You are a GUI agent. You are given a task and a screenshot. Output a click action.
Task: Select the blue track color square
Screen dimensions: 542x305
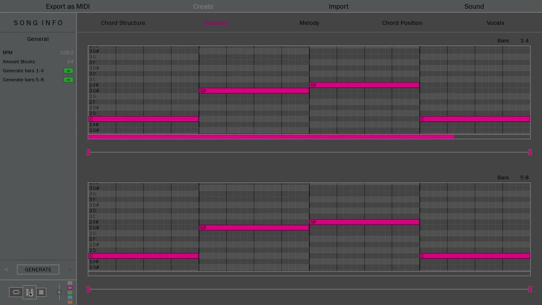click(70, 297)
